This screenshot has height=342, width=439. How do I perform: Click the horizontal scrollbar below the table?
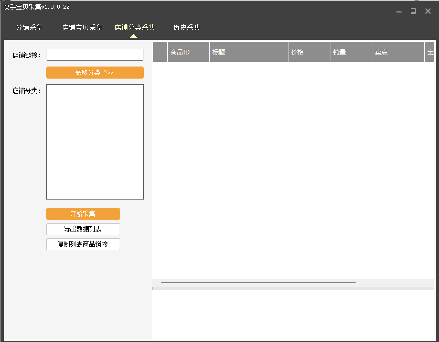pos(258,283)
